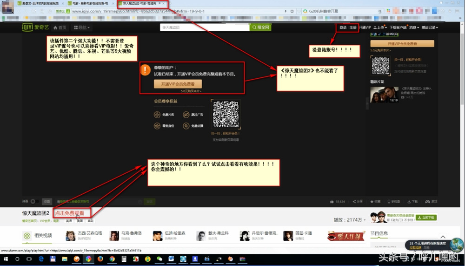Collapse 节目信息 panel with up chevron

pyautogui.click(x=443, y=237)
